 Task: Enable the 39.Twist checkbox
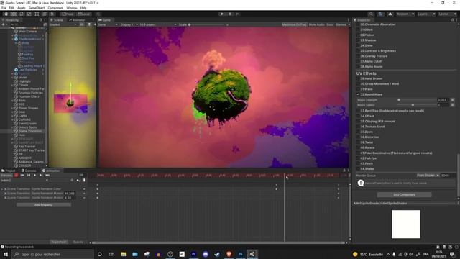(358, 142)
